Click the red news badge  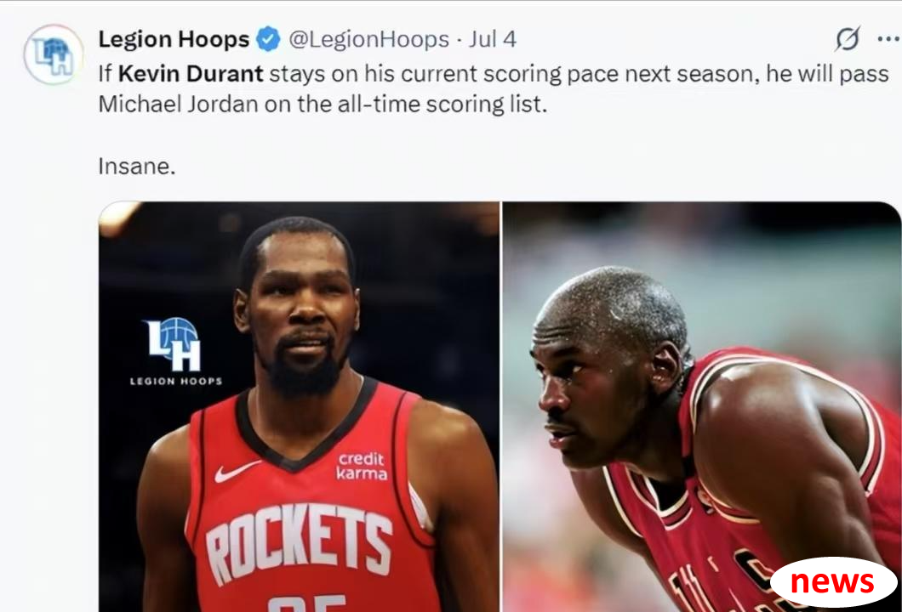tap(833, 581)
